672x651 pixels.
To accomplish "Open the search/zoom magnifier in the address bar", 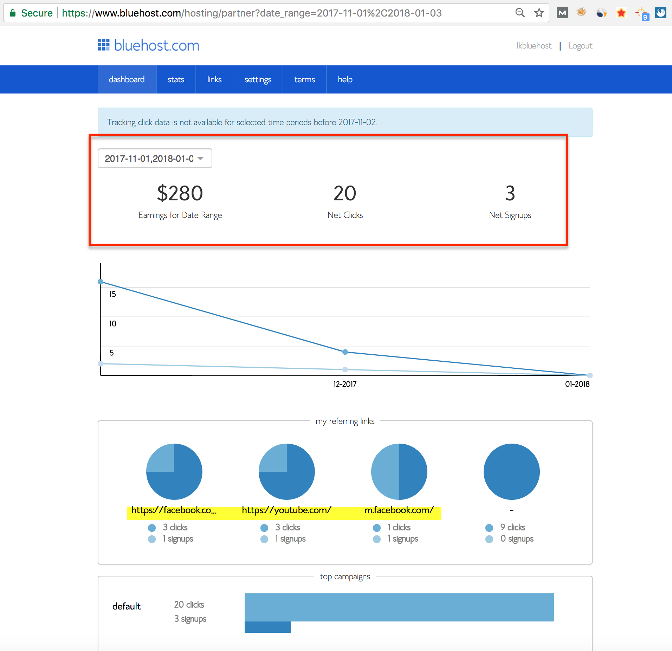I will 520,13.
